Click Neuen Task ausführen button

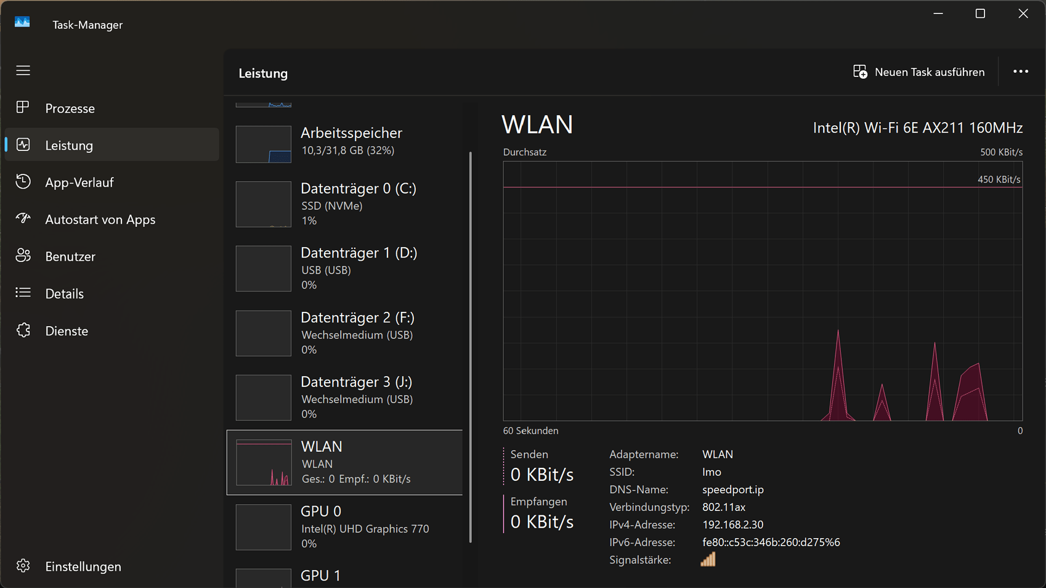[918, 71]
